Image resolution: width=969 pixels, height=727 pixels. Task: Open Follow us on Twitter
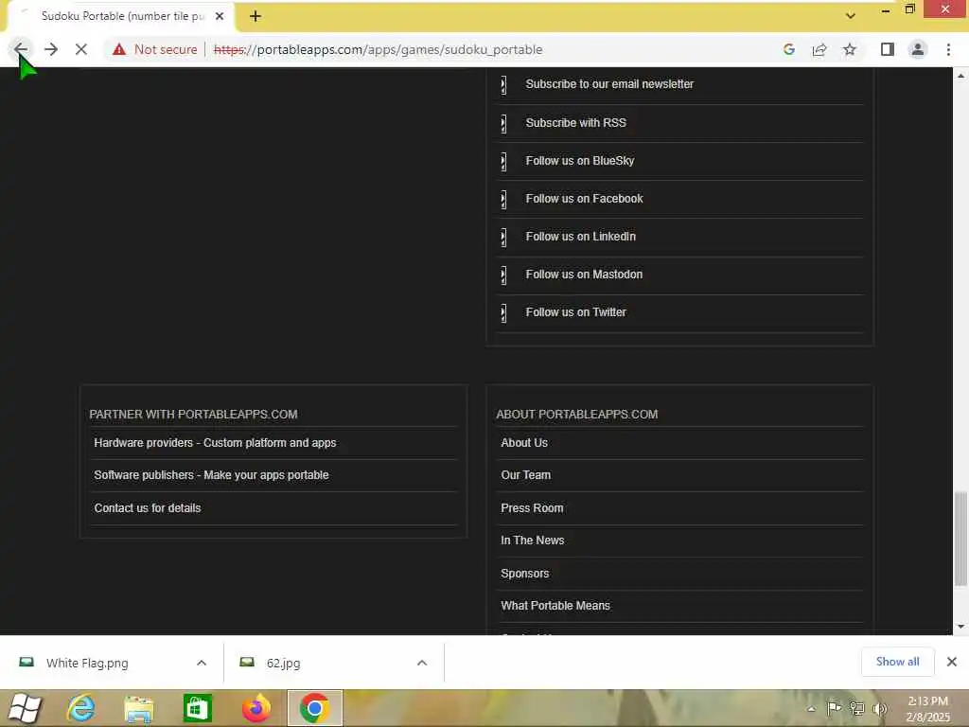[576, 312]
